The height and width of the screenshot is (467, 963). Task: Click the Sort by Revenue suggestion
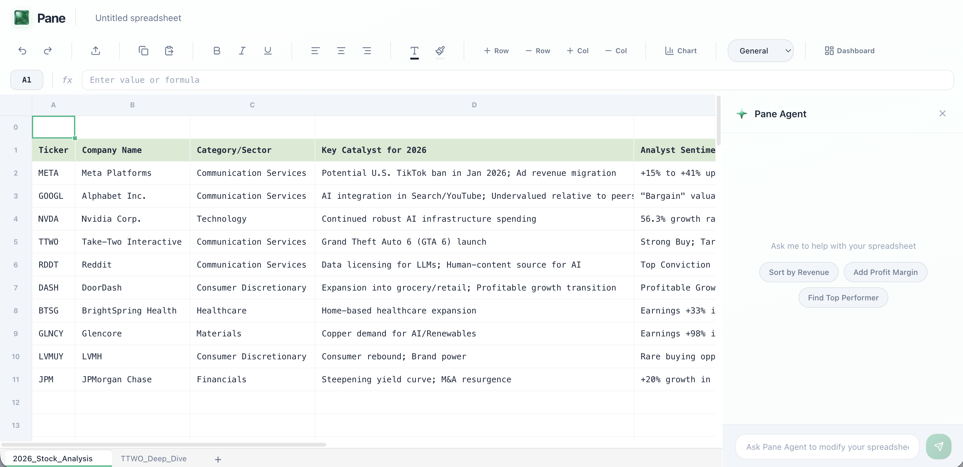click(x=799, y=272)
